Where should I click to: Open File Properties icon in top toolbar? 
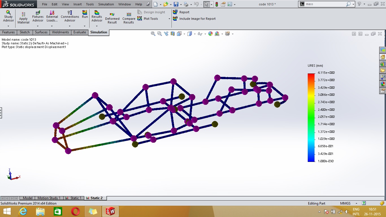tap(223, 4)
